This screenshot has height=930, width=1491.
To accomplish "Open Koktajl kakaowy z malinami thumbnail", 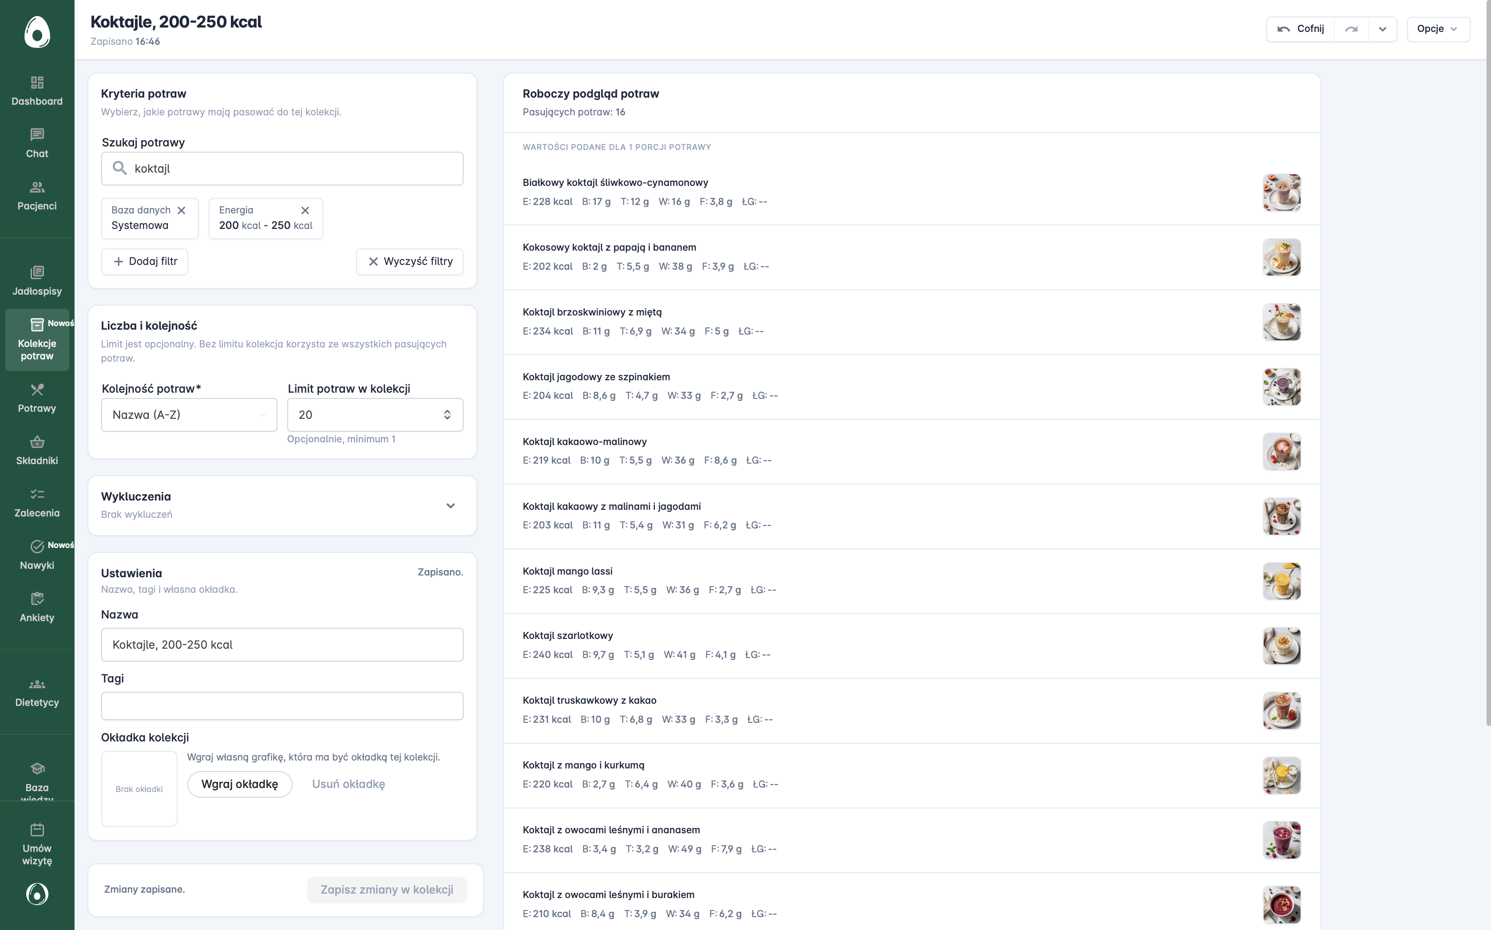I will click(x=1282, y=516).
